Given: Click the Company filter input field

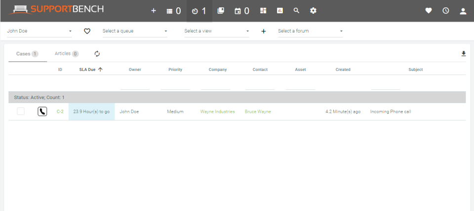Looking at the screenshot, I should (x=216, y=86).
